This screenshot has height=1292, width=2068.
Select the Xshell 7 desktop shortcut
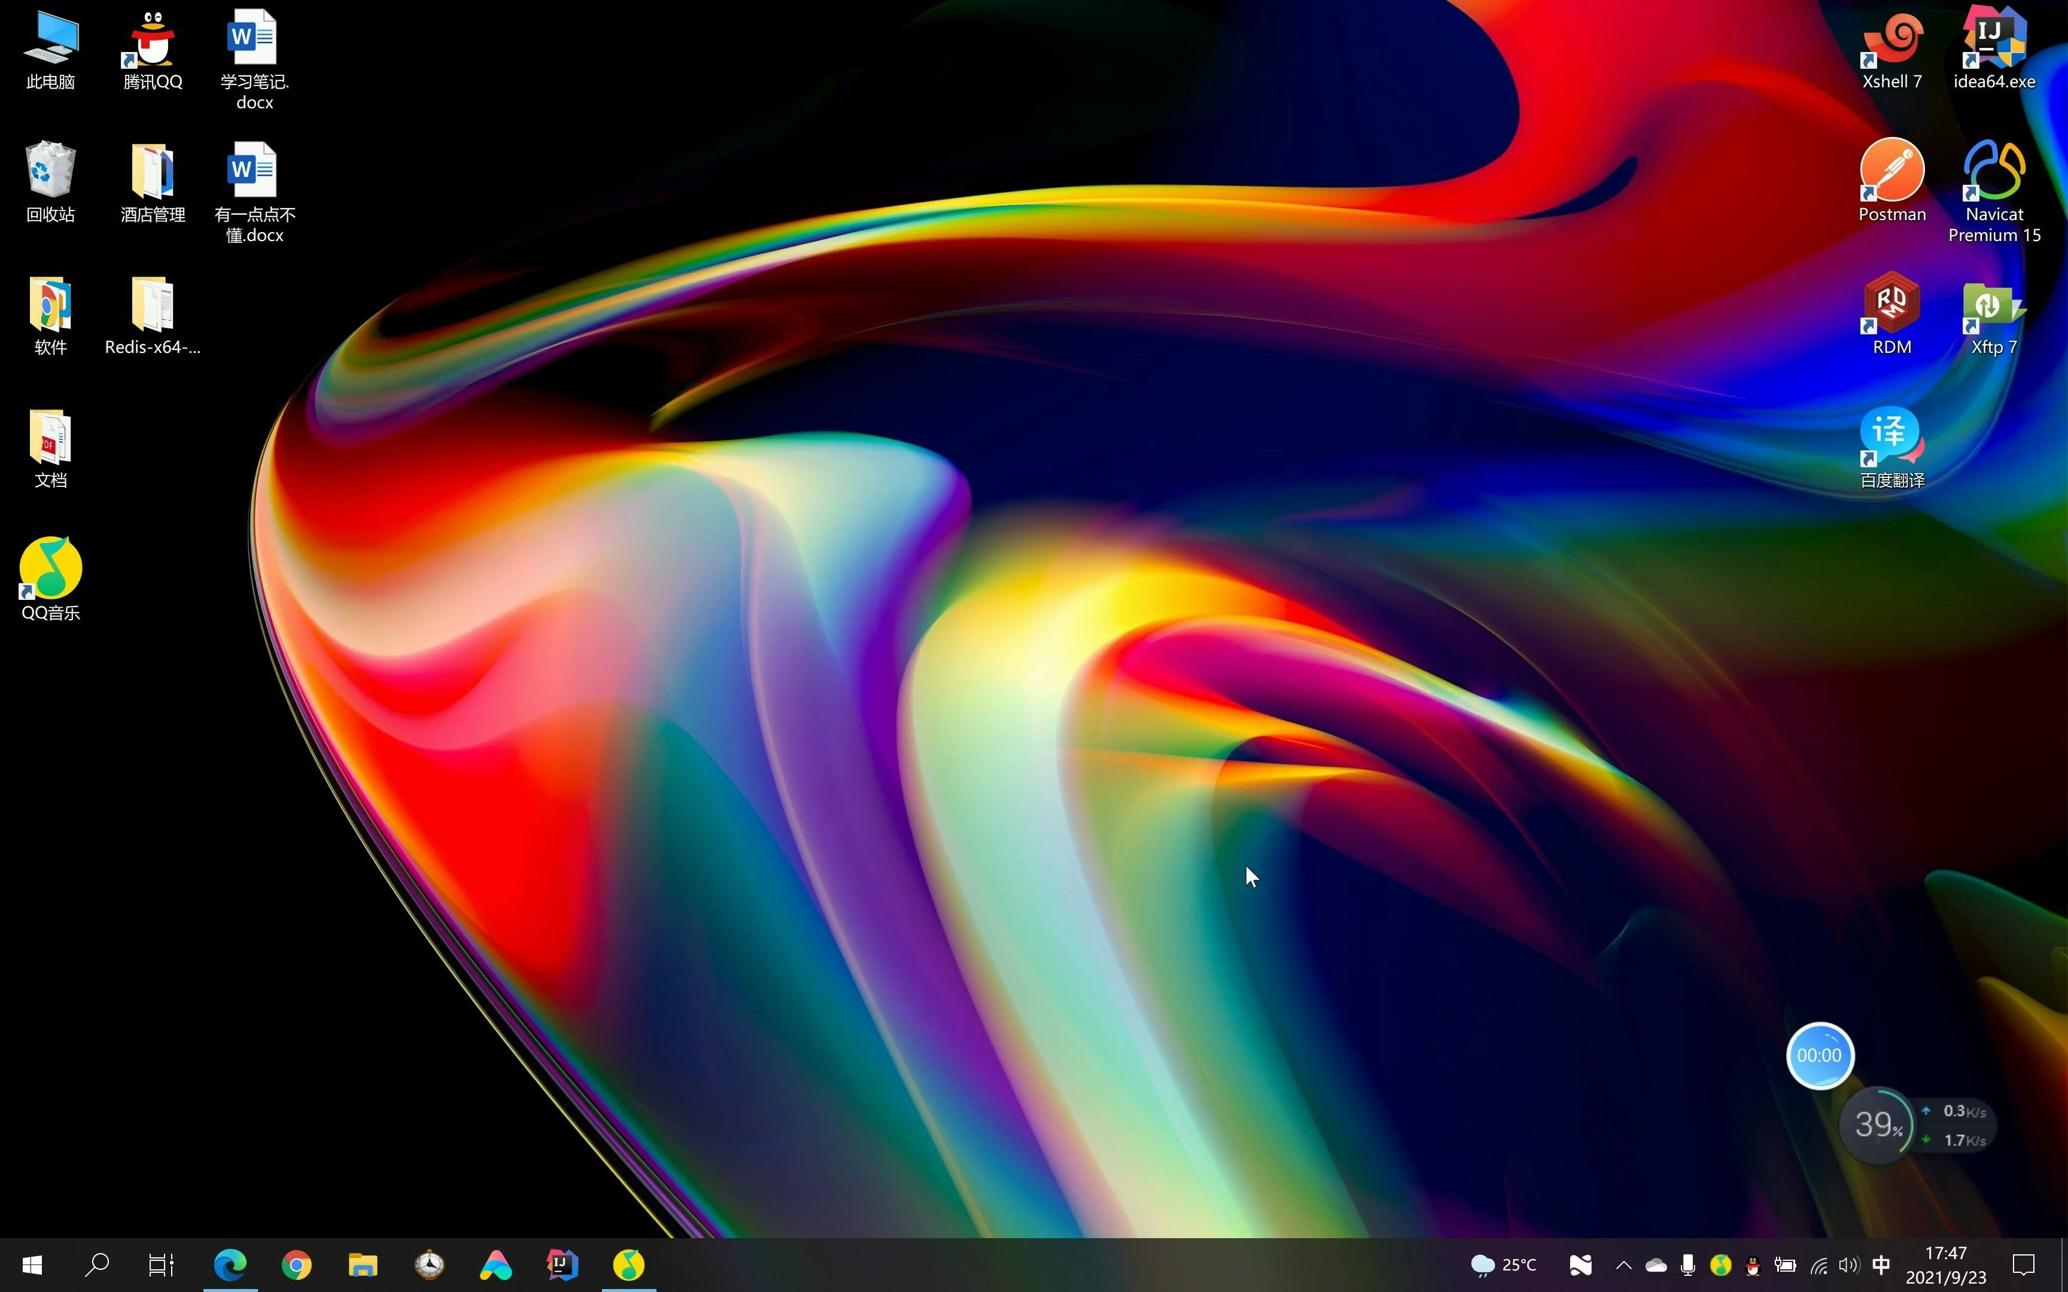(x=1891, y=42)
